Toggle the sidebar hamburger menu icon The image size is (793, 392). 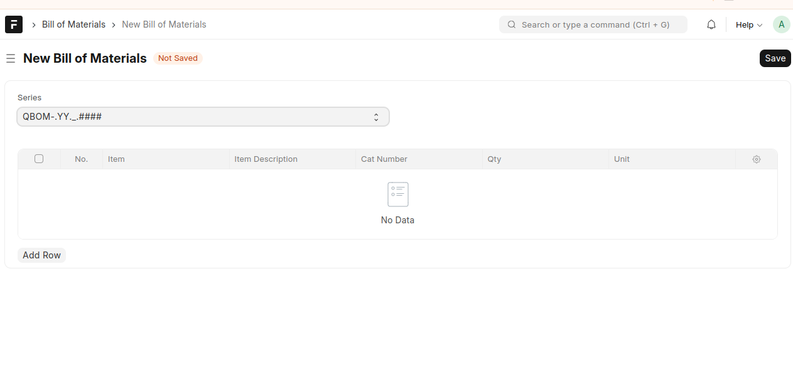11,58
